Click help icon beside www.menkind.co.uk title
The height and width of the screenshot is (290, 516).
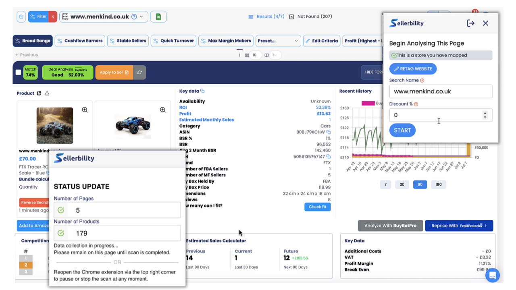pyautogui.click(x=134, y=17)
